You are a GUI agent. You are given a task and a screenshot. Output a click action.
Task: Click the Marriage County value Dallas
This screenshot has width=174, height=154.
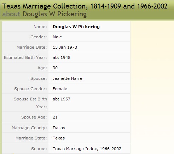pos(59,128)
